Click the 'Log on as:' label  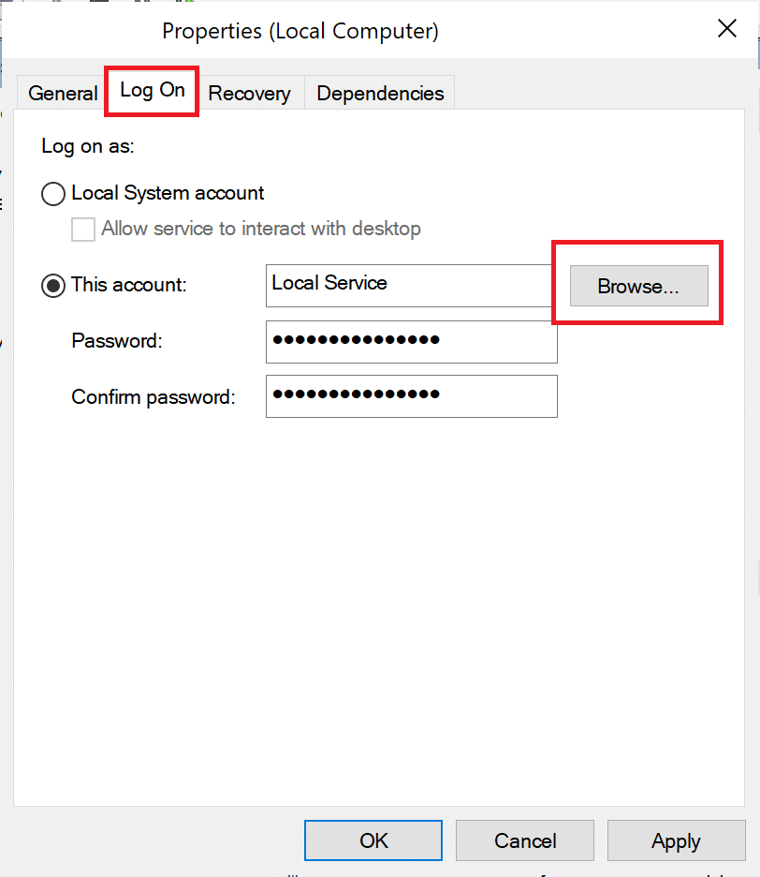[x=88, y=146]
